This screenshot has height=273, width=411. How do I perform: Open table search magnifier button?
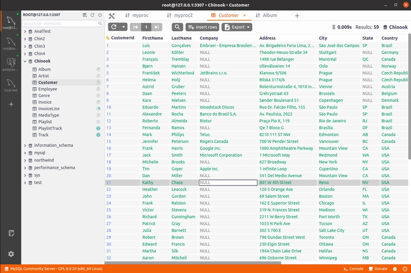point(177,27)
